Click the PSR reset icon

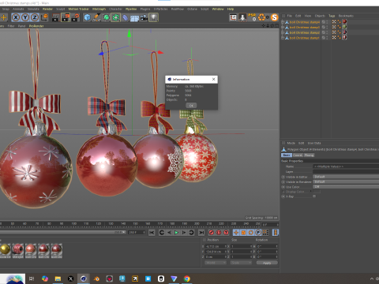click(x=252, y=17)
